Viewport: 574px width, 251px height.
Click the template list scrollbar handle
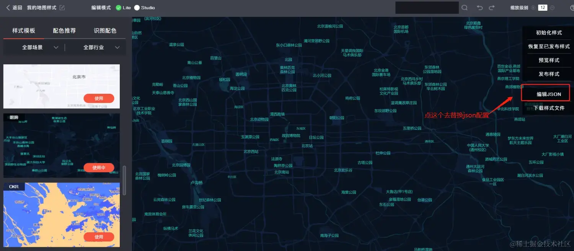pyautogui.click(x=124, y=180)
